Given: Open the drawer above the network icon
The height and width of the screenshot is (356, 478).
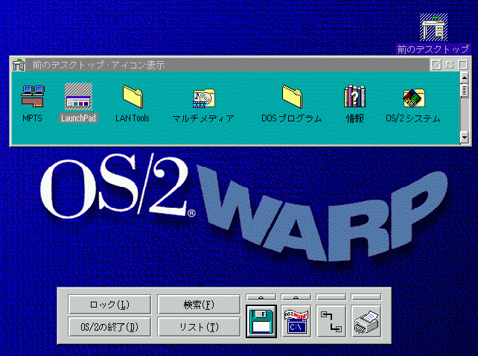Looking at the screenshot, I should [x=331, y=297].
